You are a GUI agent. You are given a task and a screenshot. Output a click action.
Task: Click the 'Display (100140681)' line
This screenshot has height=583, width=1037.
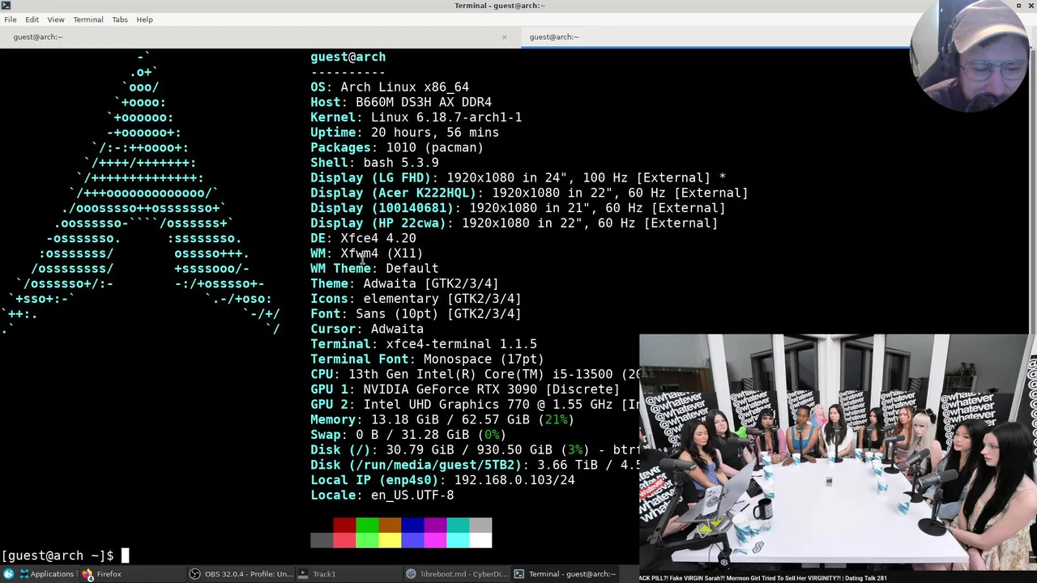[518, 208]
